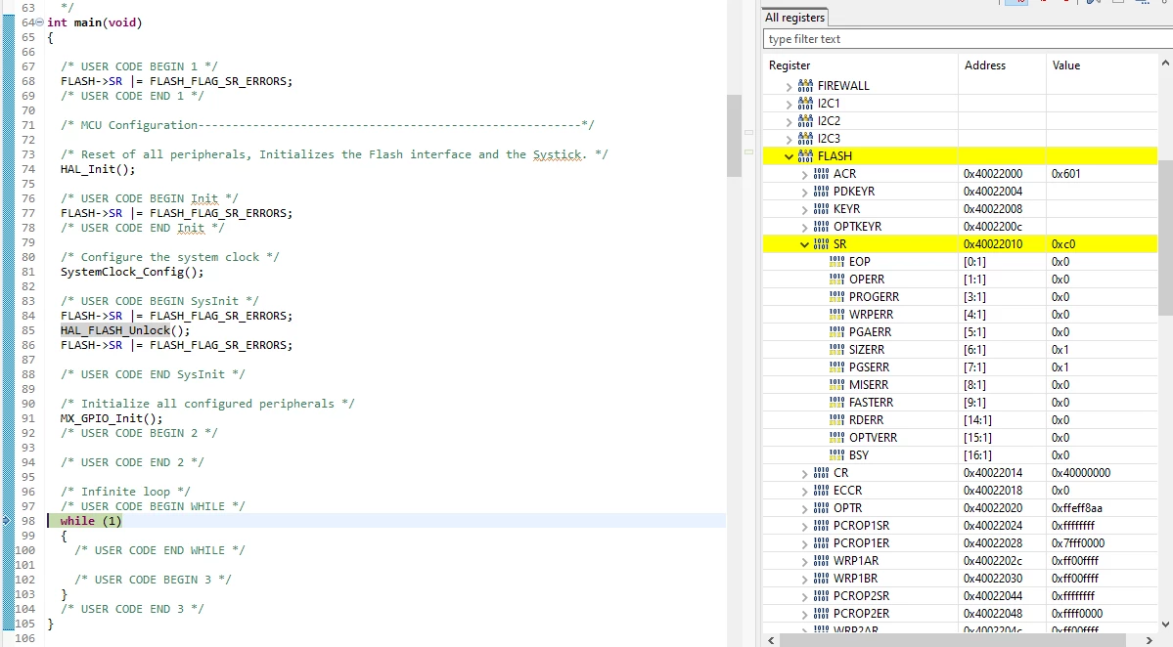The height and width of the screenshot is (647, 1173).
Task: Select the All registers tab
Action: click(794, 18)
